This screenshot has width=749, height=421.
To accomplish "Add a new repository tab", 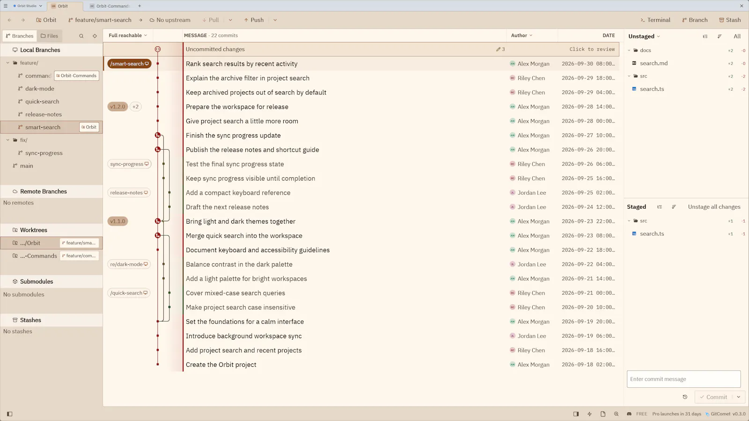I will click(140, 6).
